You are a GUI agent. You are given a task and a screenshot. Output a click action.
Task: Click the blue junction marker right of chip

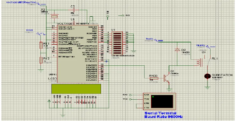click(106, 61)
